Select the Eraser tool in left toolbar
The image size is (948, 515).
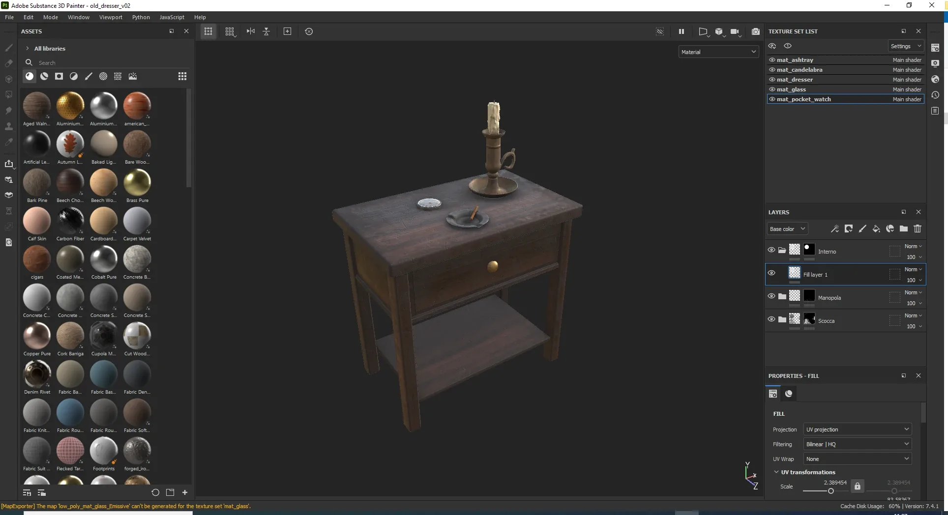9,63
